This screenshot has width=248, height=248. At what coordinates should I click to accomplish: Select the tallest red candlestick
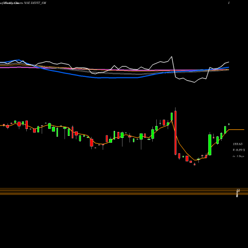tap(176, 132)
